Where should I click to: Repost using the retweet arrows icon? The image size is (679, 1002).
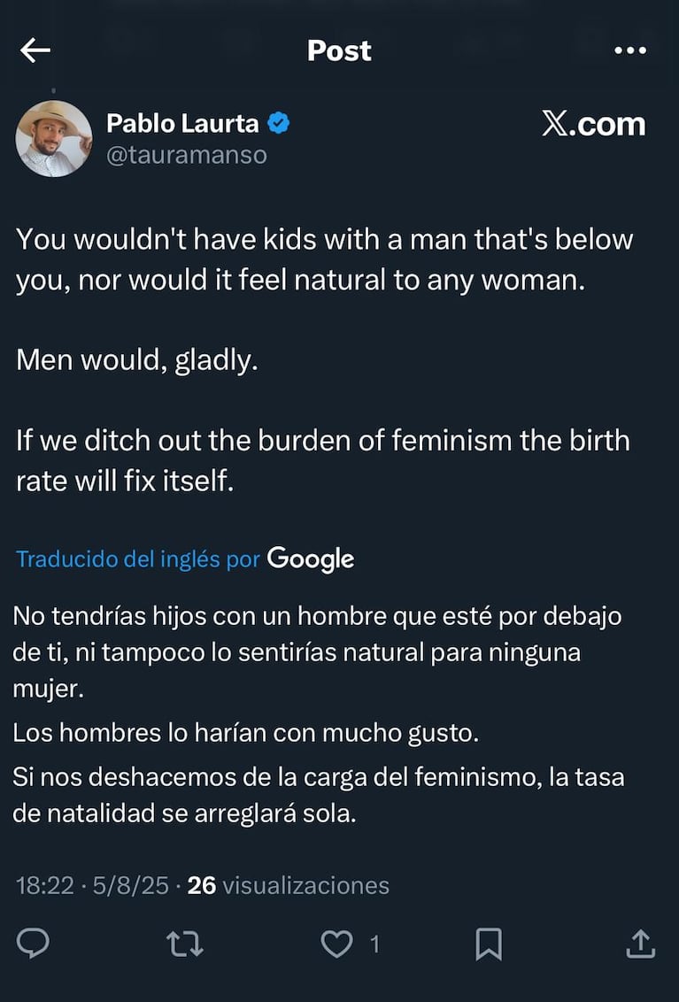pyautogui.click(x=185, y=944)
